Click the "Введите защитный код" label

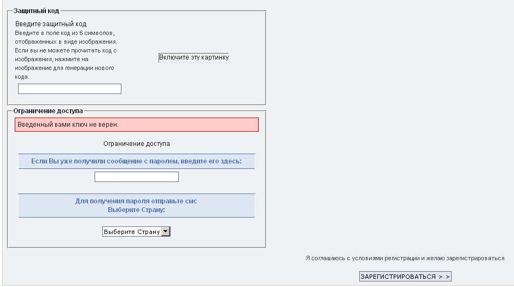pyautogui.click(x=51, y=24)
